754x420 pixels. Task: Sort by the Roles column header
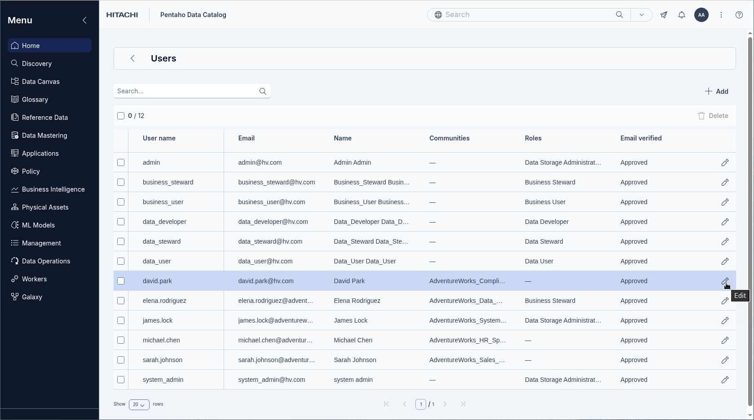(533, 138)
